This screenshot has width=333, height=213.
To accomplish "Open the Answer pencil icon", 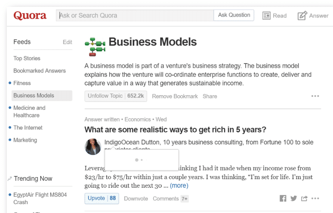I will (x=302, y=15).
